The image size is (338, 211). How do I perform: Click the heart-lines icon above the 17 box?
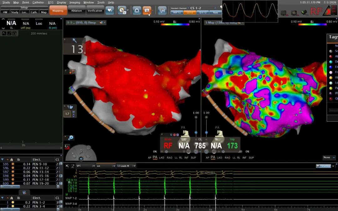[x=70, y=107]
